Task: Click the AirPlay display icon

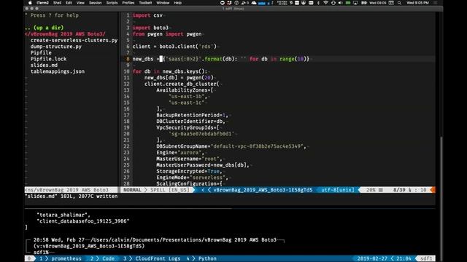Action: tap(355, 3)
